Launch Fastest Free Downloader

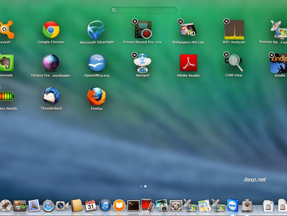51,63
